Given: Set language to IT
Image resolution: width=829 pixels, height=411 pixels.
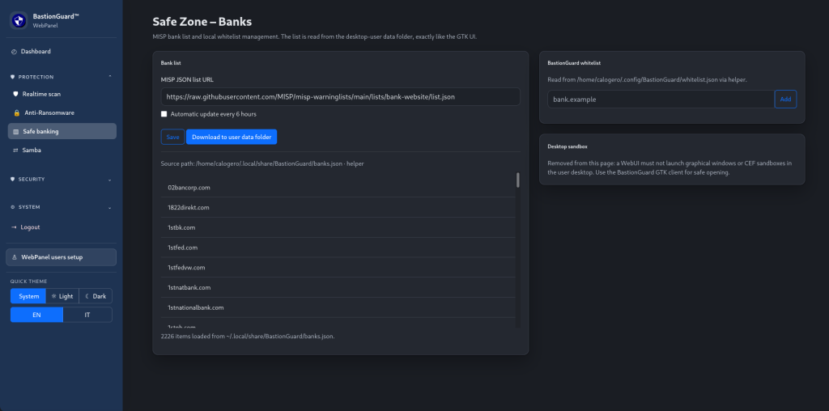Looking at the screenshot, I should click(x=87, y=315).
